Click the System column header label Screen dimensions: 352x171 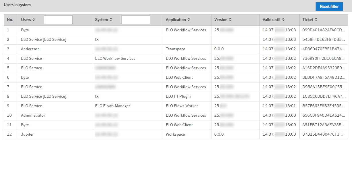tap(101, 20)
